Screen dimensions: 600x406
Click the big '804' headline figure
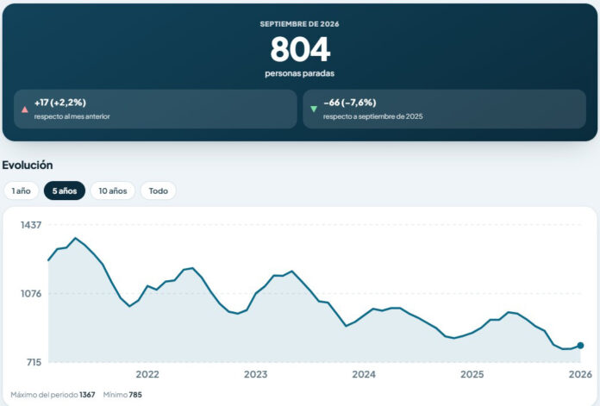click(300, 49)
